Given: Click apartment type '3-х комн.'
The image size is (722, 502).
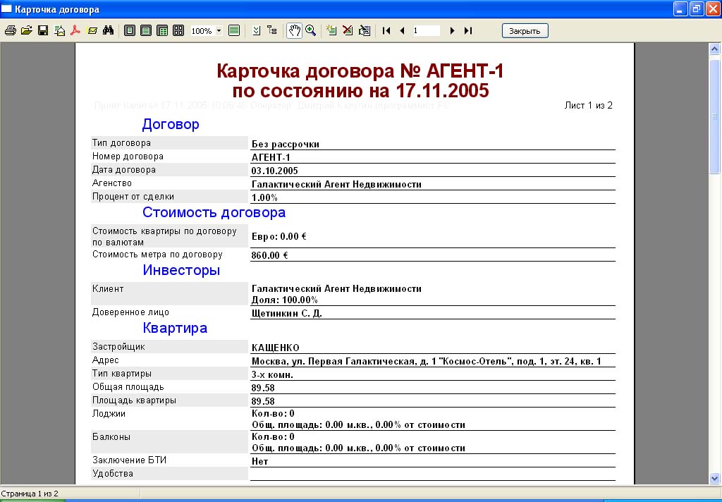Looking at the screenshot, I should click(272, 375).
